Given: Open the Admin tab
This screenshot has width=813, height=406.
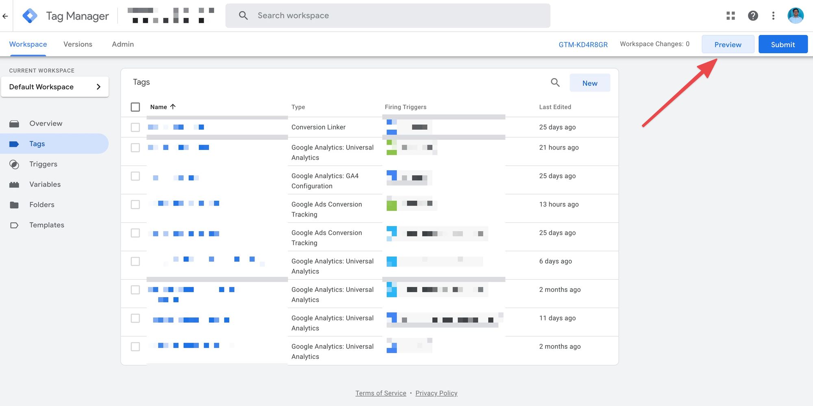Looking at the screenshot, I should tap(123, 44).
